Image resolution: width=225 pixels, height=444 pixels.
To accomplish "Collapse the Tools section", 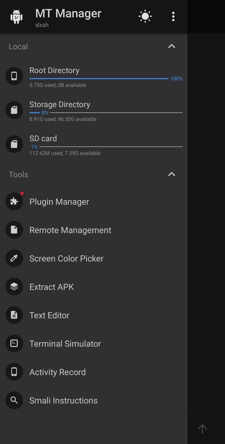I will (x=171, y=174).
